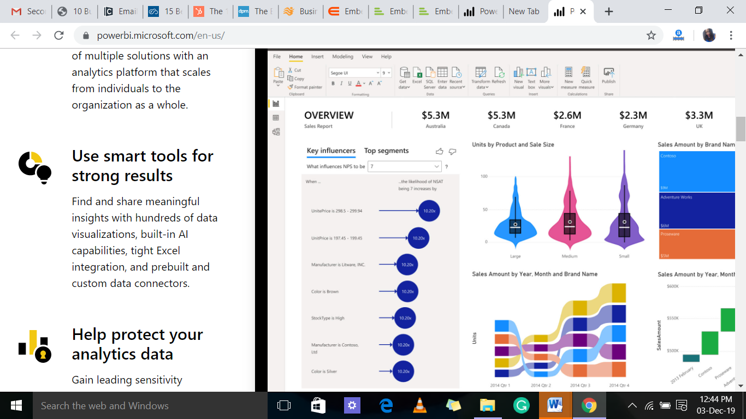This screenshot has height=419, width=746.
Task: Reload the page in Chrome
Action: tap(59, 35)
